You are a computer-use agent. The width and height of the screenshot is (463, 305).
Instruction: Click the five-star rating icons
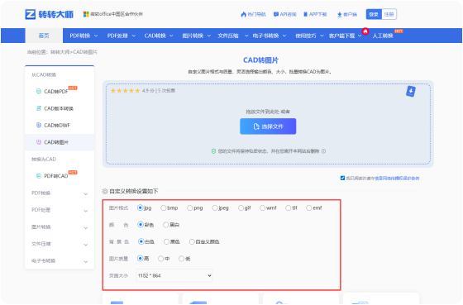tap(125, 91)
